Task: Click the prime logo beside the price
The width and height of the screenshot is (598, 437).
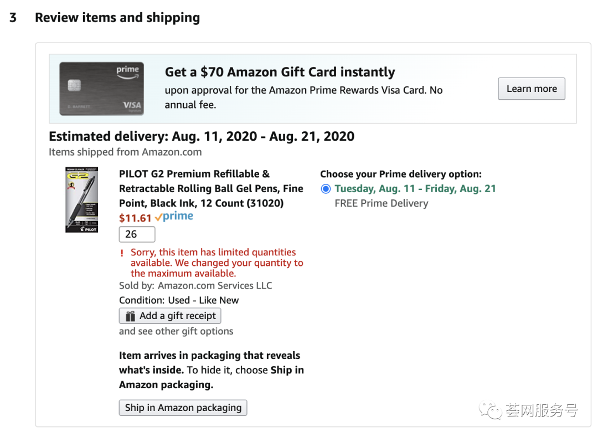Action: click(x=174, y=217)
